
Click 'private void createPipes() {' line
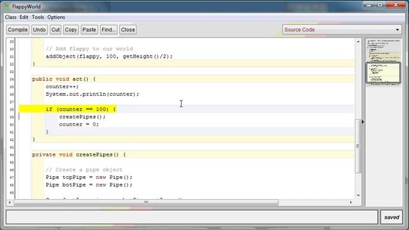(x=79, y=155)
